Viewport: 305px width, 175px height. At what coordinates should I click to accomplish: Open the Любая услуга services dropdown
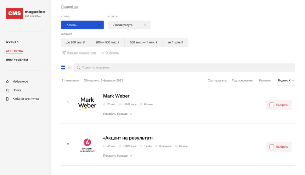(129, 25)
